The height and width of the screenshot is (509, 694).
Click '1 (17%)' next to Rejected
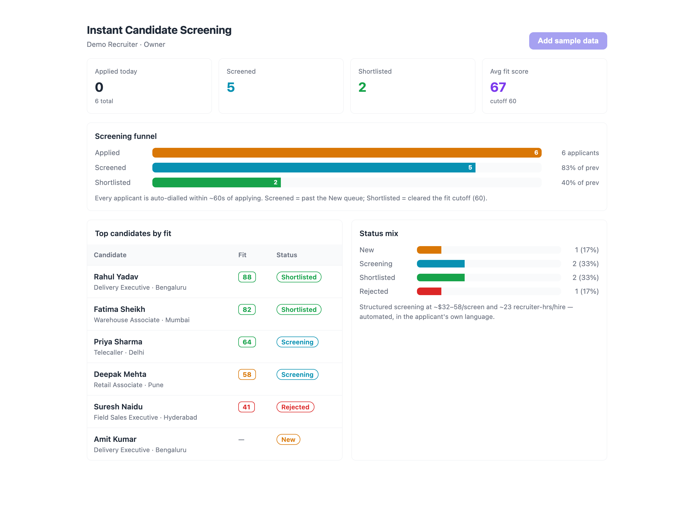point(586,292)
